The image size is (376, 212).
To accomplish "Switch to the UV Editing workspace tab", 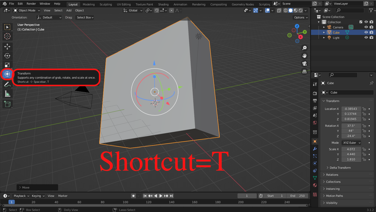I will 124,4.
